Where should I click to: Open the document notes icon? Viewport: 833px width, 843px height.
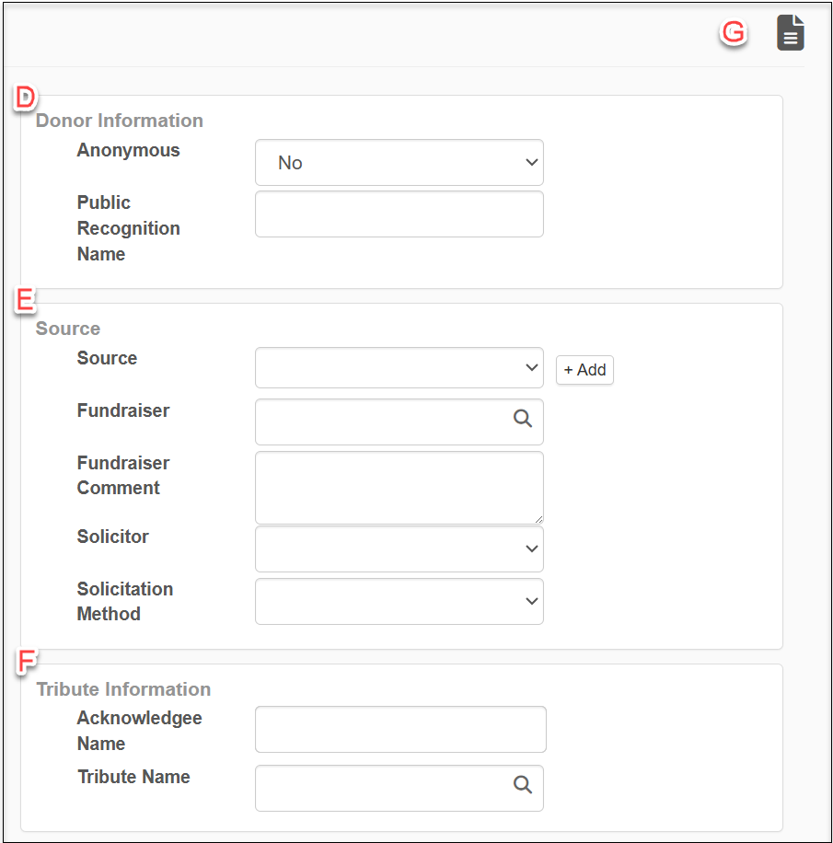(790, 33)
